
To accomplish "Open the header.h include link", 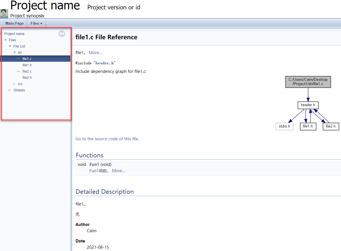I will point(105,63).
